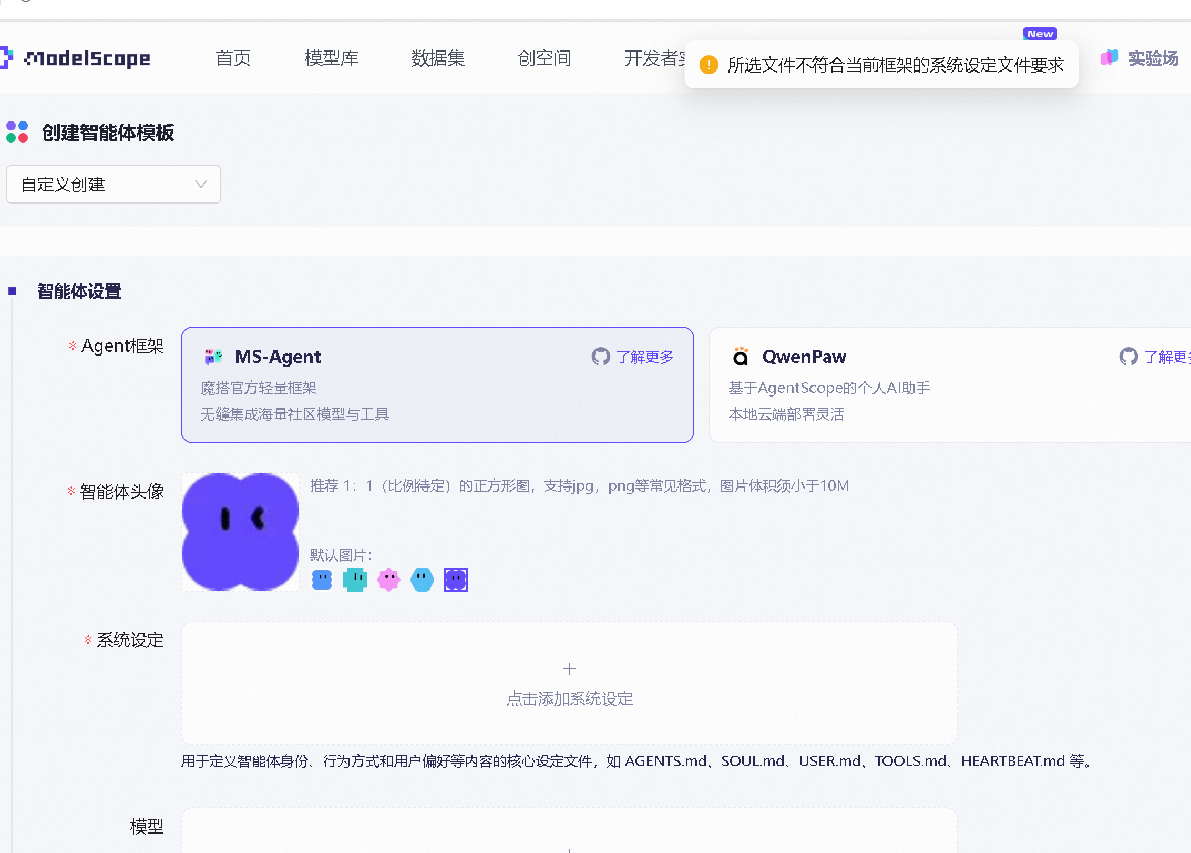The image size is (1191, 853).
Task: Click 点击添加系统设定 upload area
Action: pos(569,683)
